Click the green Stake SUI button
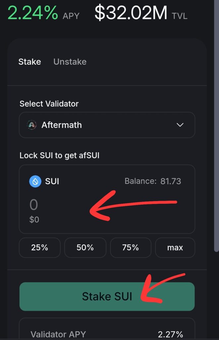Image resolution: width=219 pixels, height=340 pixels. pyautogui.click(x=107, y=297)
